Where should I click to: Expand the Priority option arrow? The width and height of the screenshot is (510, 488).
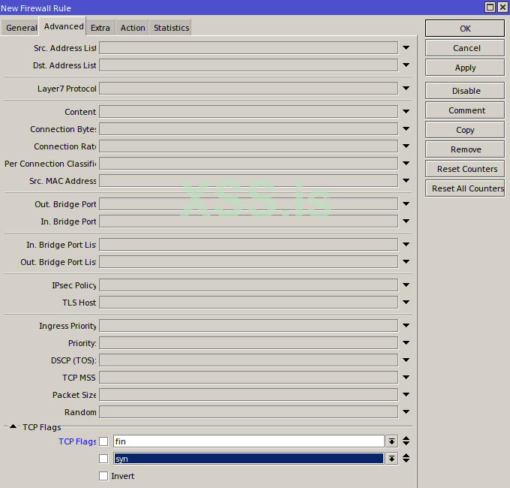tap(406, 343)
